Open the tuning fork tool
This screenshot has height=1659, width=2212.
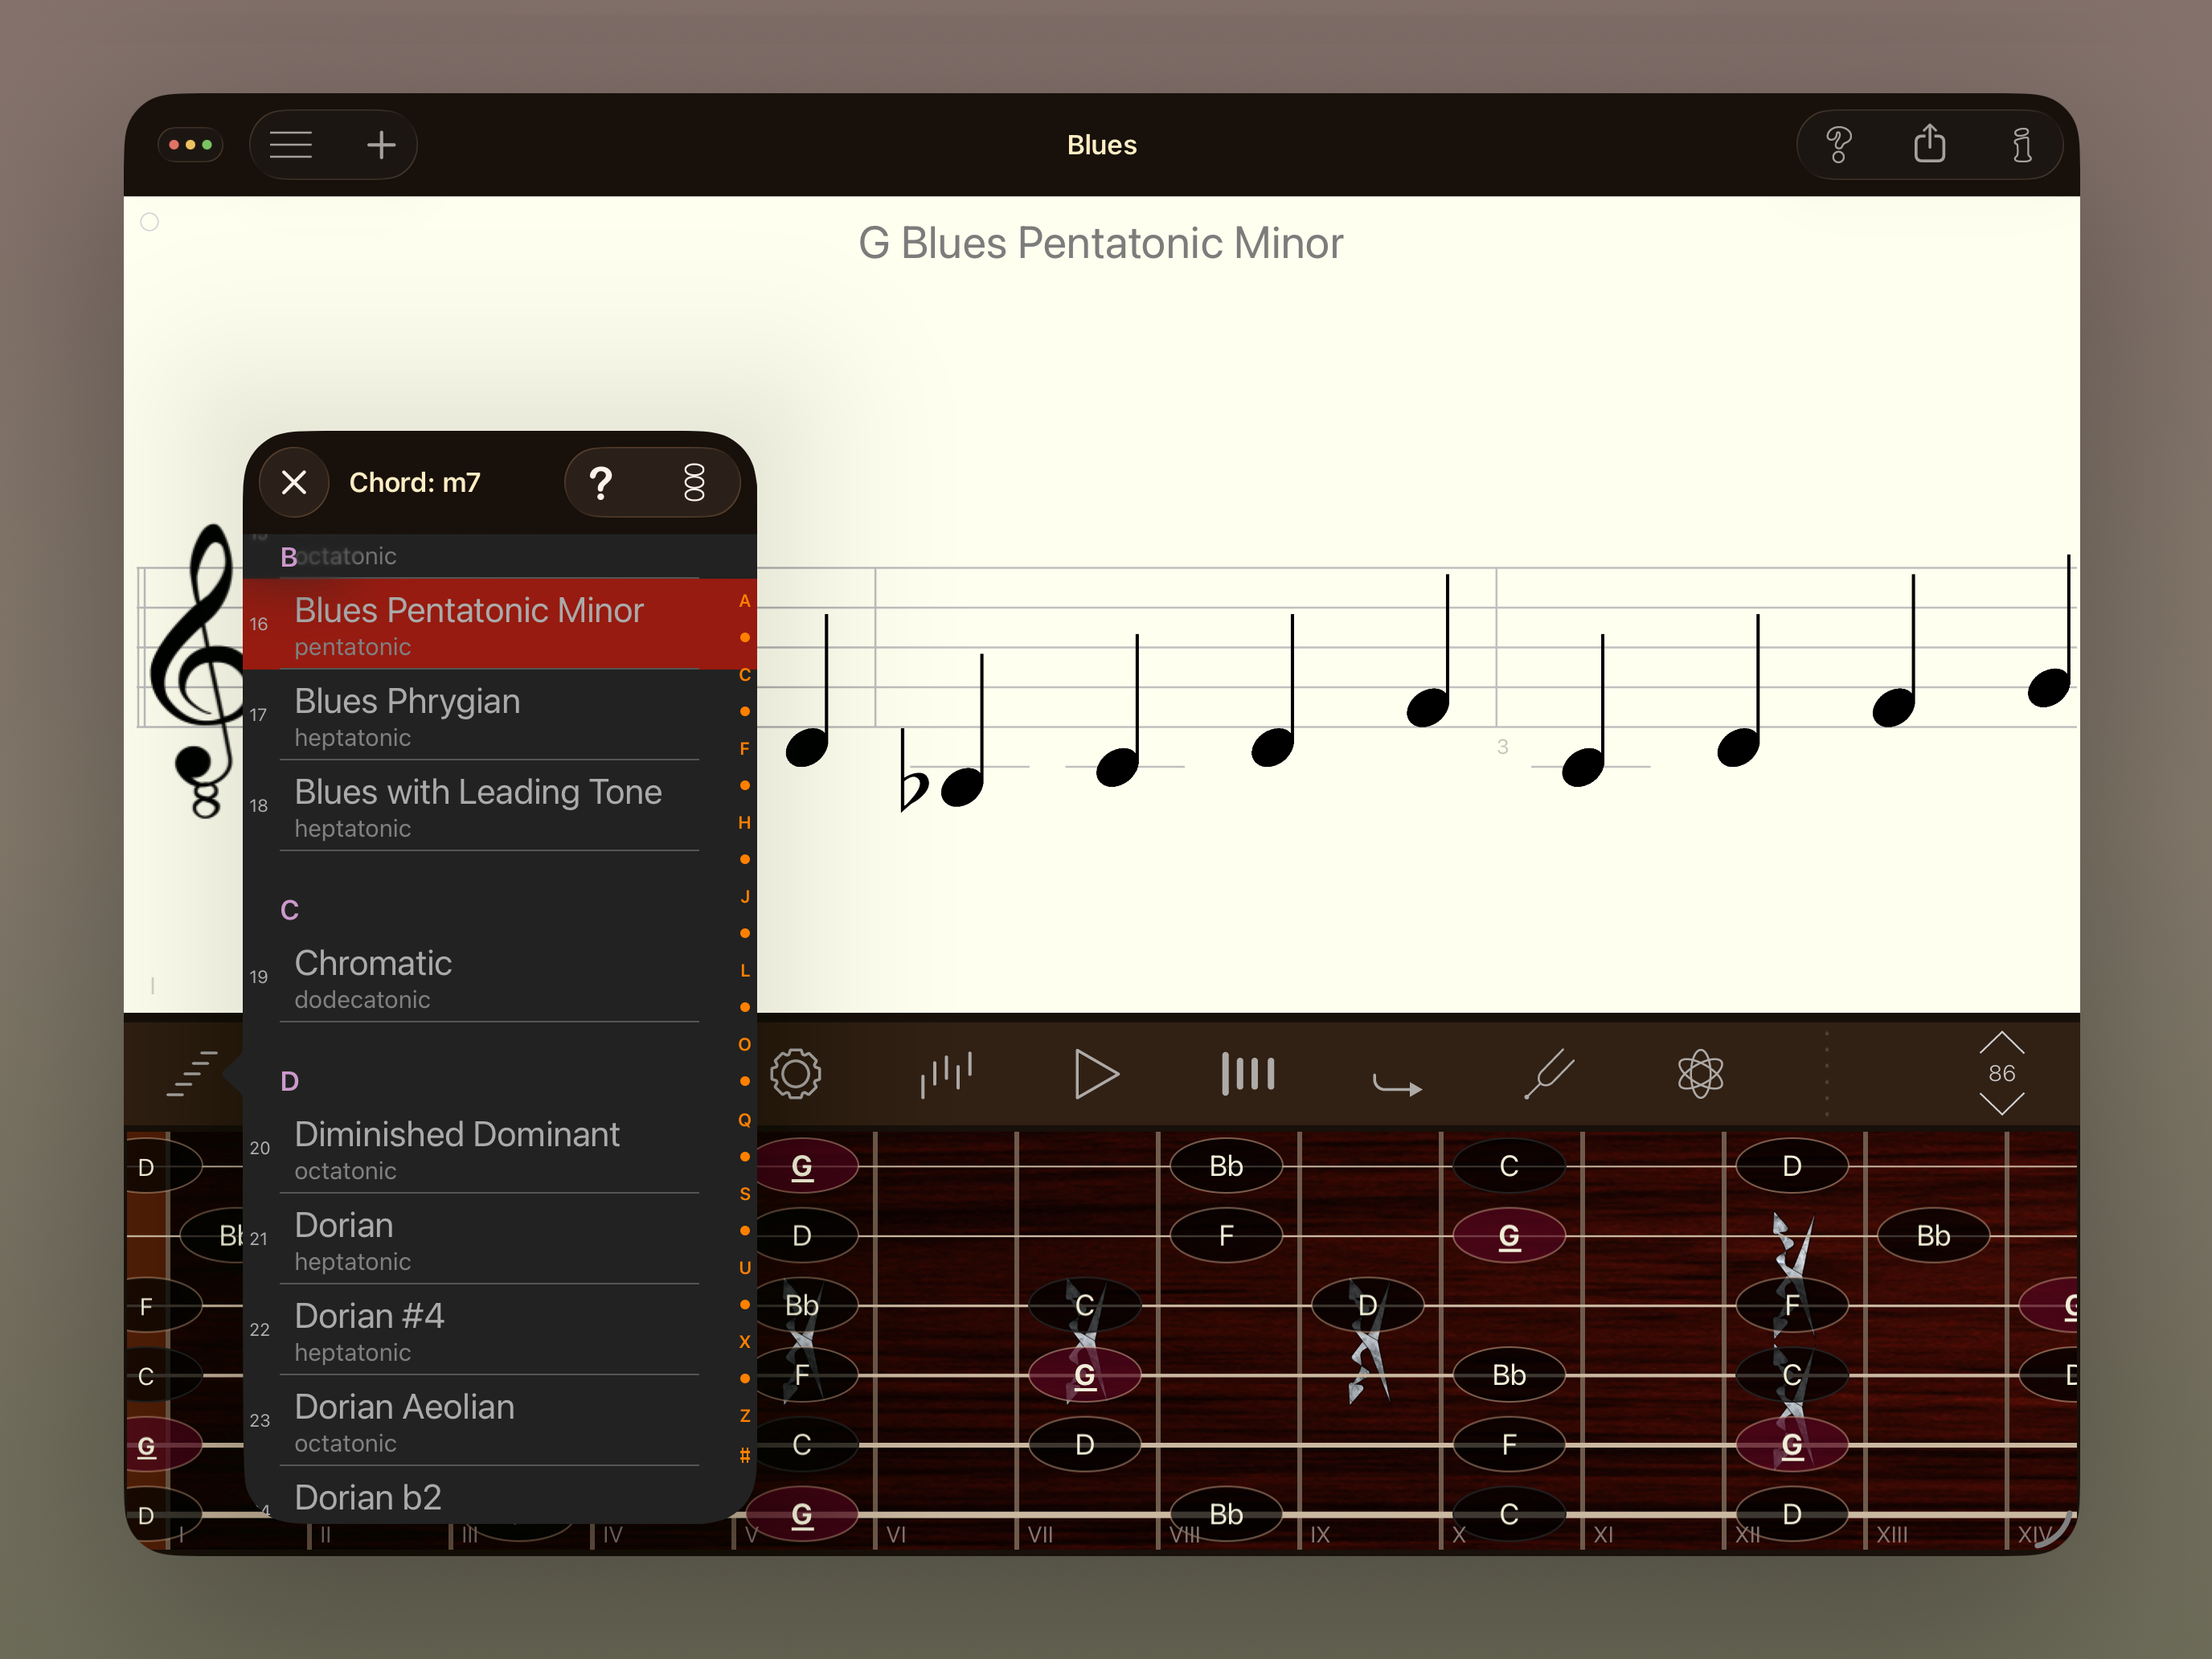tap(1549, 1075)
